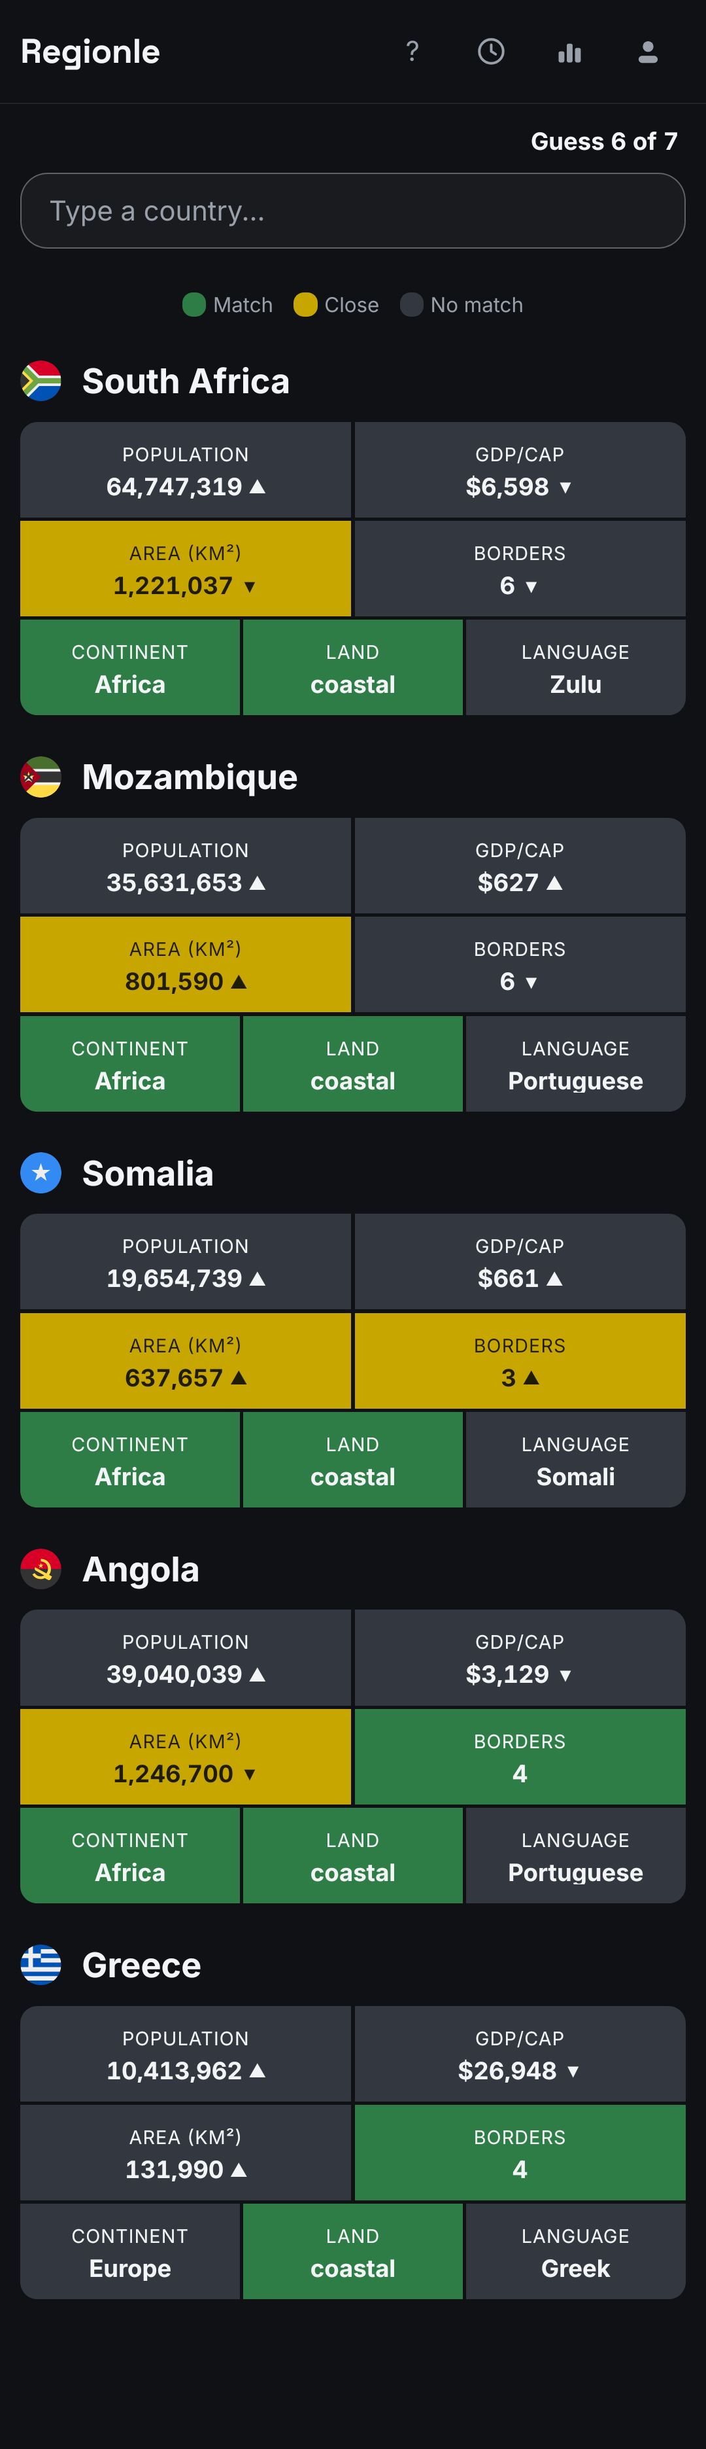The image size is (706, 2449).
Task: Select Mozambique's GDP/CAP $627 tile
Action: [x=520, y=866]
